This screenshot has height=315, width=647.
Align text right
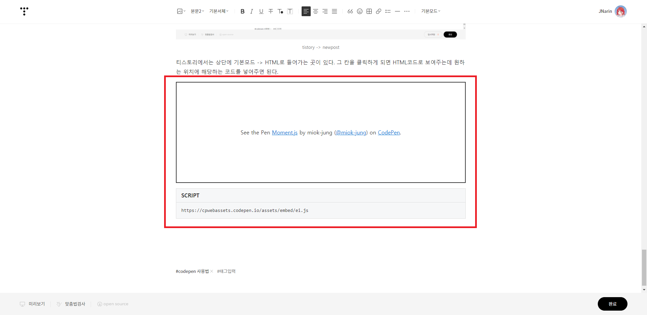pyautogui.click(x=325, y=11)
